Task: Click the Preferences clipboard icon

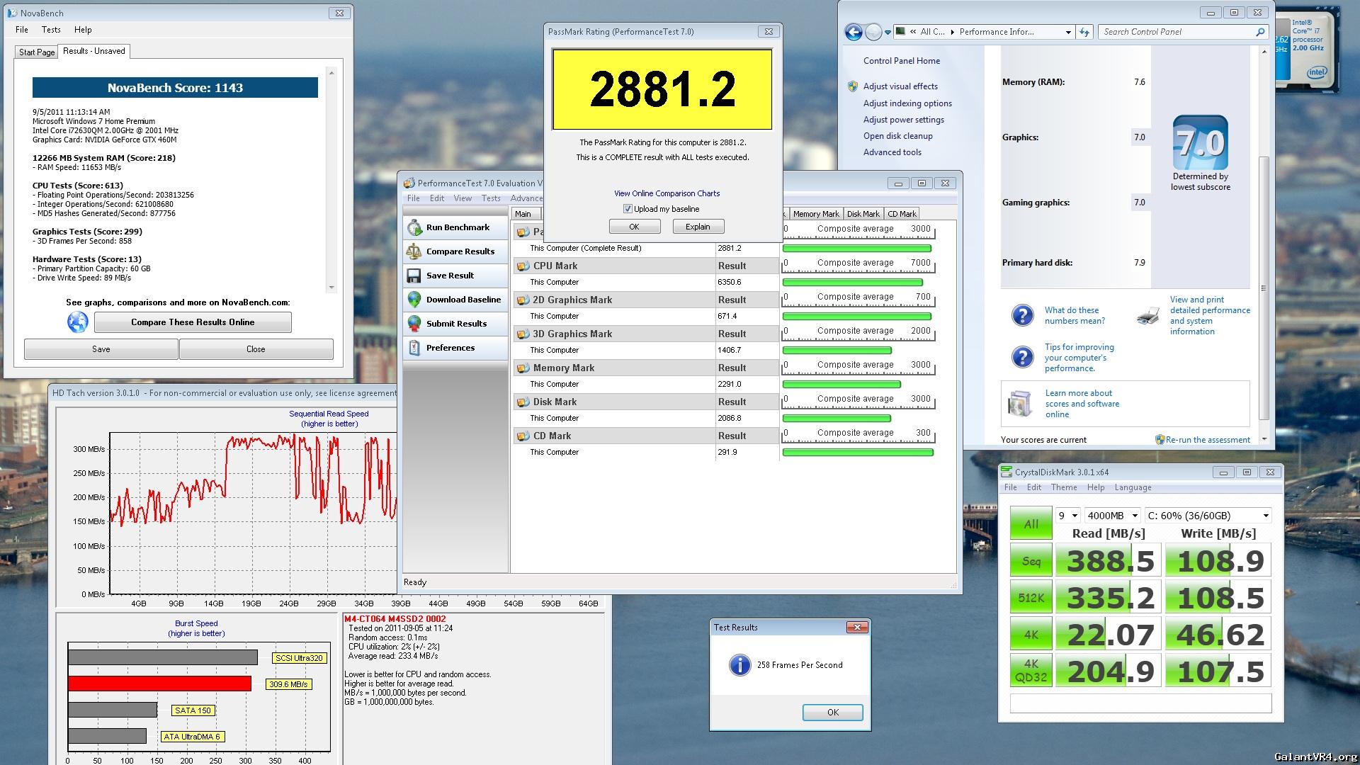Action: 414,348
